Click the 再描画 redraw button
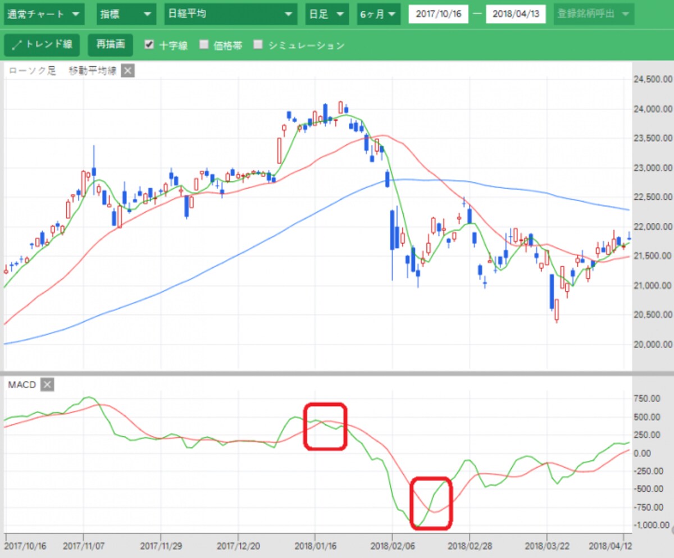The width and height of the screenshot is (674, 558). pos(111,45)
